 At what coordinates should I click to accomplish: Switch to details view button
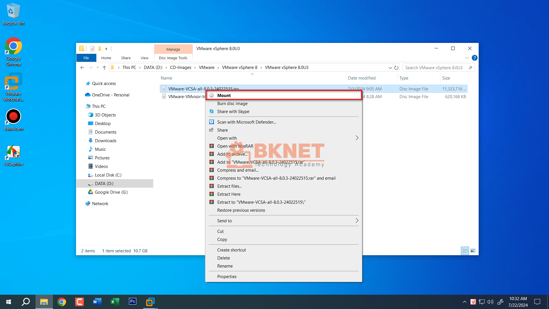(x=465, y=251)
